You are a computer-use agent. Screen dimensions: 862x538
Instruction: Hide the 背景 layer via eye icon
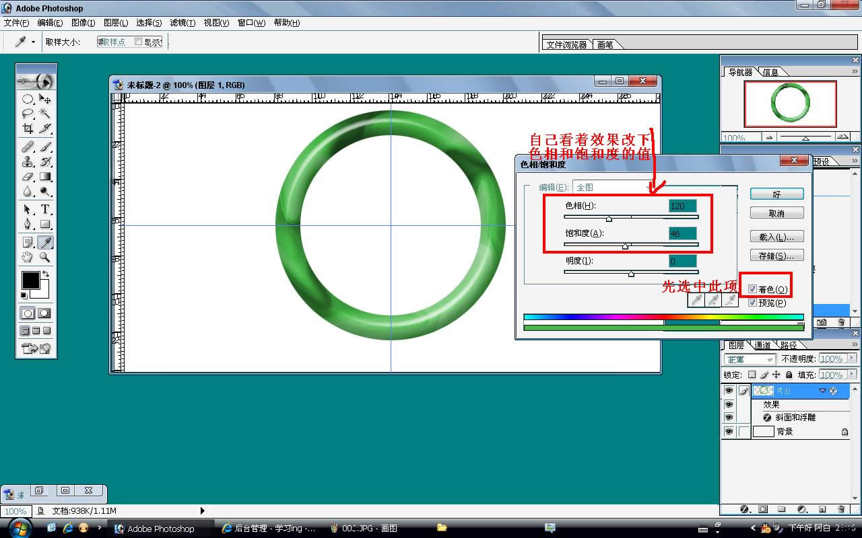729,432
